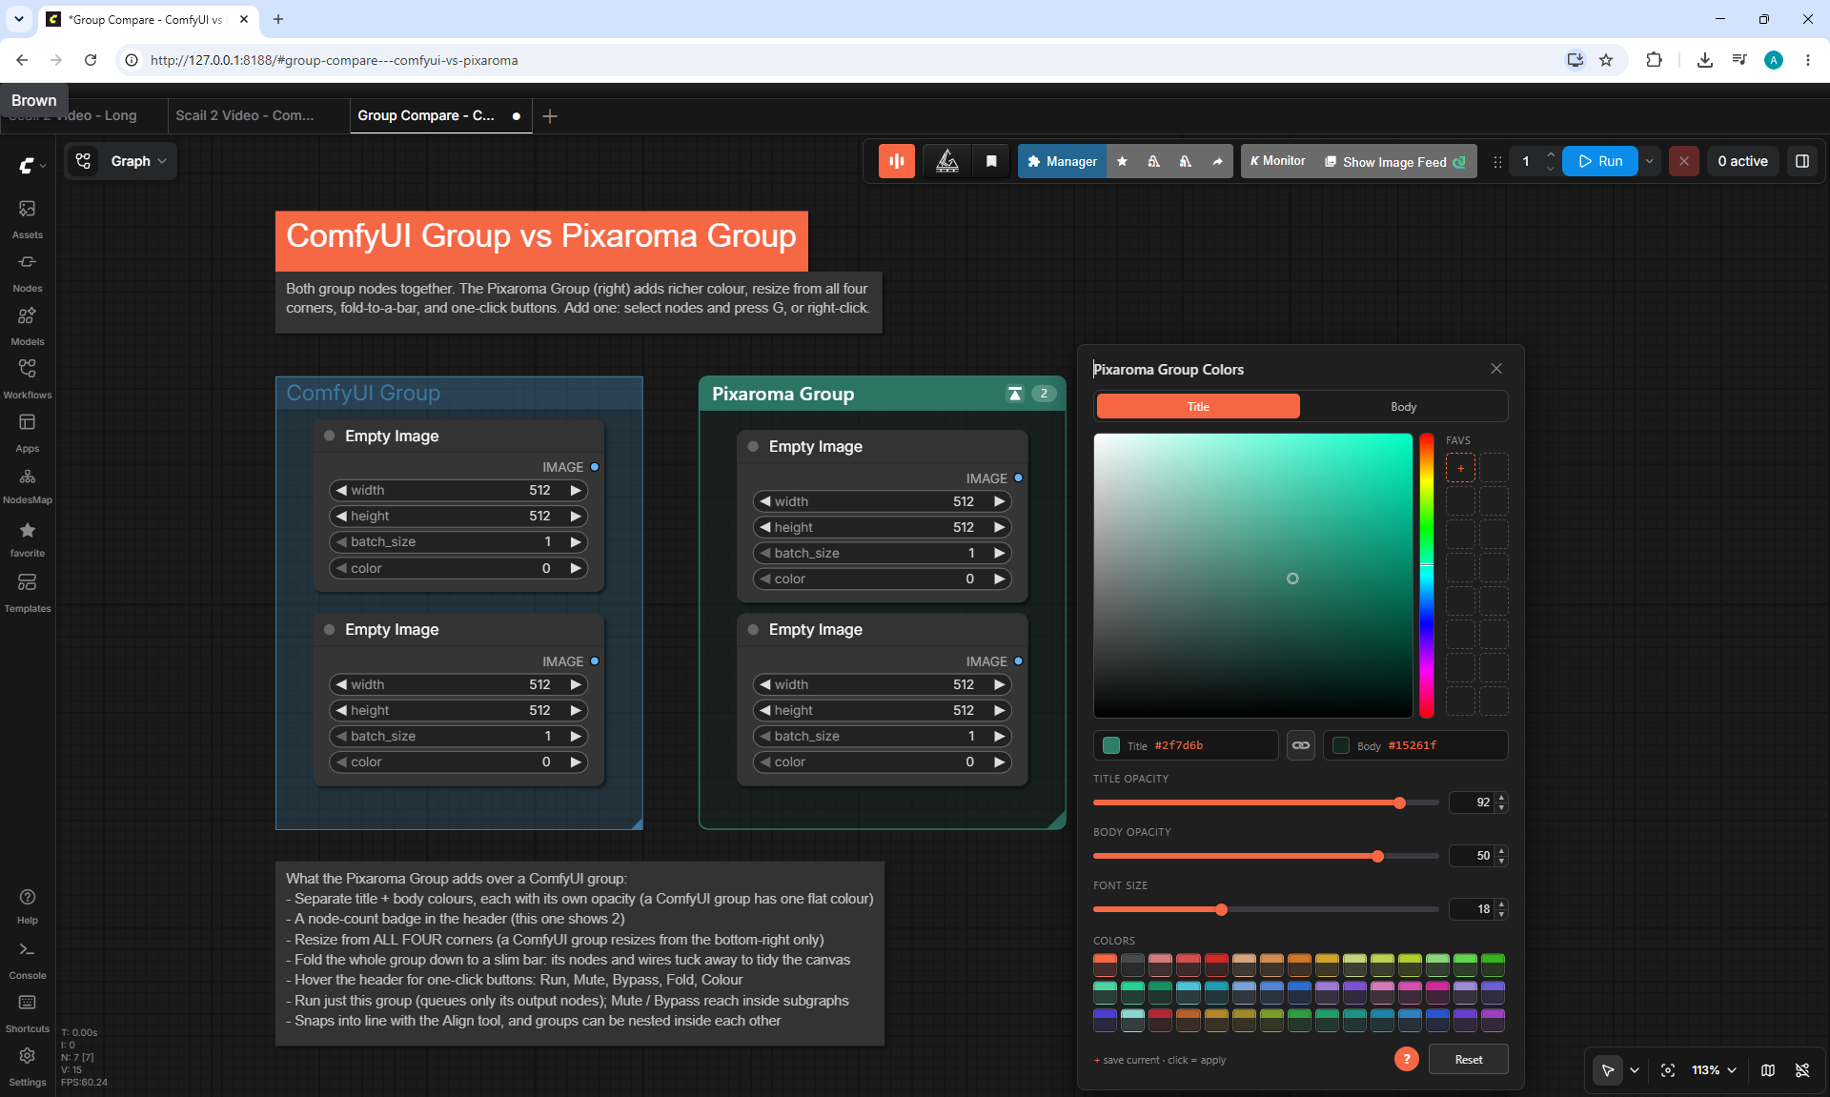Toggle link visibility icon in bottom bar
Screen dimensions: 1830x1097
1802,1070
